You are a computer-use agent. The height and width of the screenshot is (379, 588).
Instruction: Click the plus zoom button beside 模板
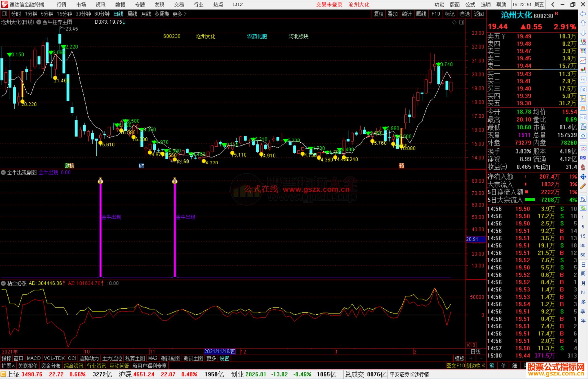coord(471,358)
